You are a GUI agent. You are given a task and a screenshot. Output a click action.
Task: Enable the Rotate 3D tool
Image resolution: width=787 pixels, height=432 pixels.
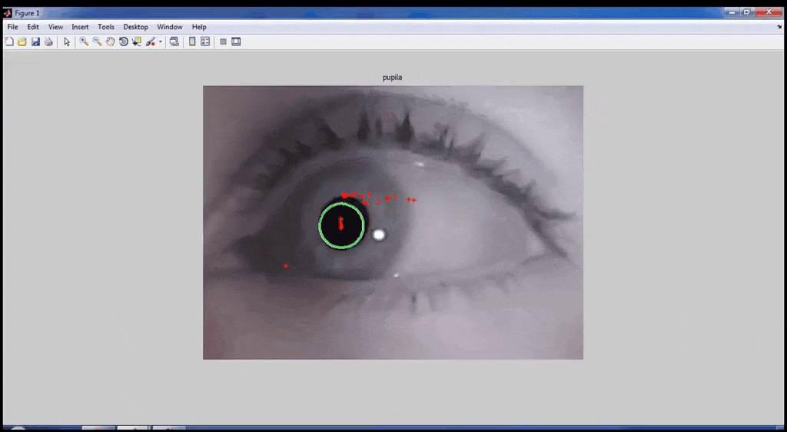click(x=123, y=42)
